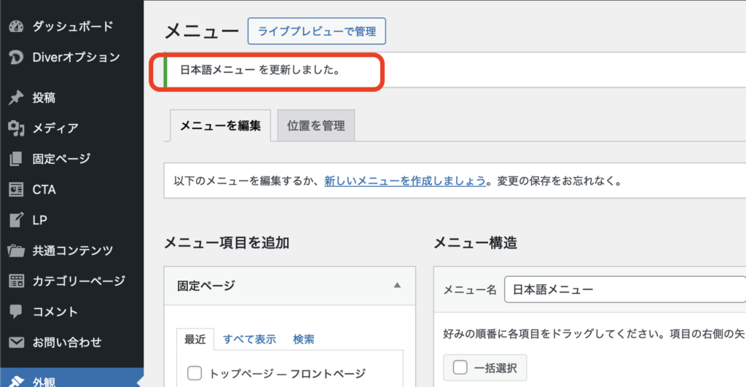This screenshot has width=746, height=387.
Task: Select the メニューを編集 tab
Action: pos(220,126)
